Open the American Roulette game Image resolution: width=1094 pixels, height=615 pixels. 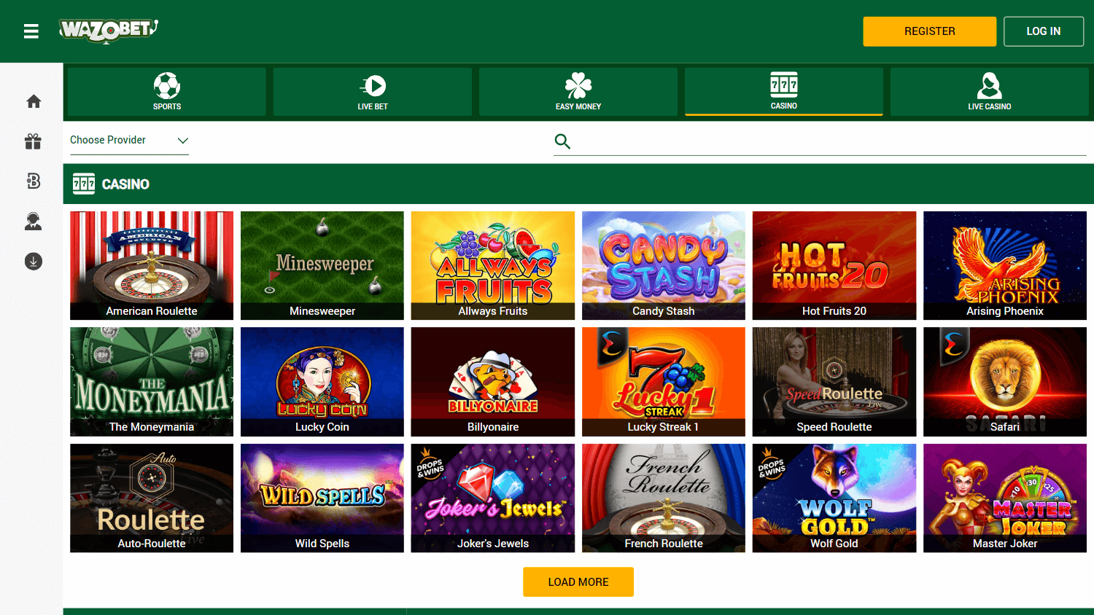152,265
